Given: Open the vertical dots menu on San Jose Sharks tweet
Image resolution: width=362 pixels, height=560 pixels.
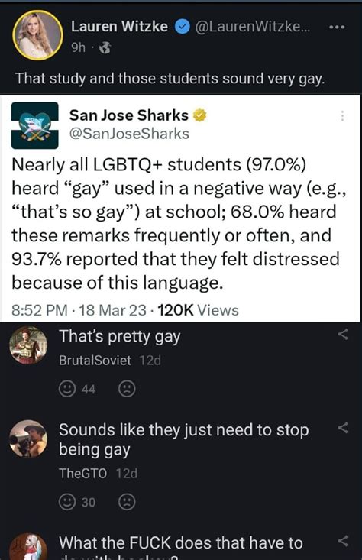Looking at the screenshot, I should point(342,115).
